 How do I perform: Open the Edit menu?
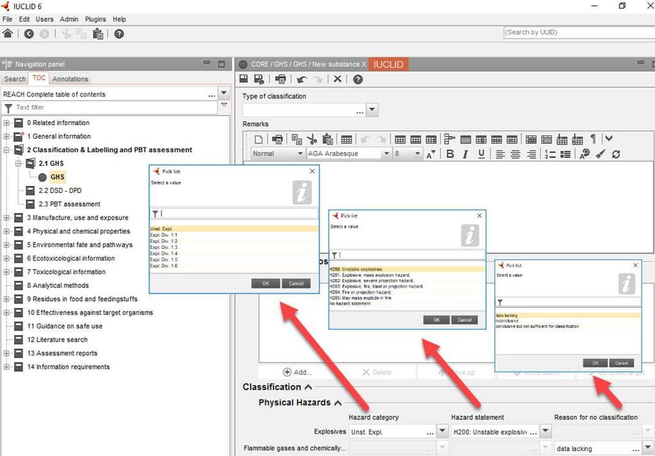coord(24,19)
